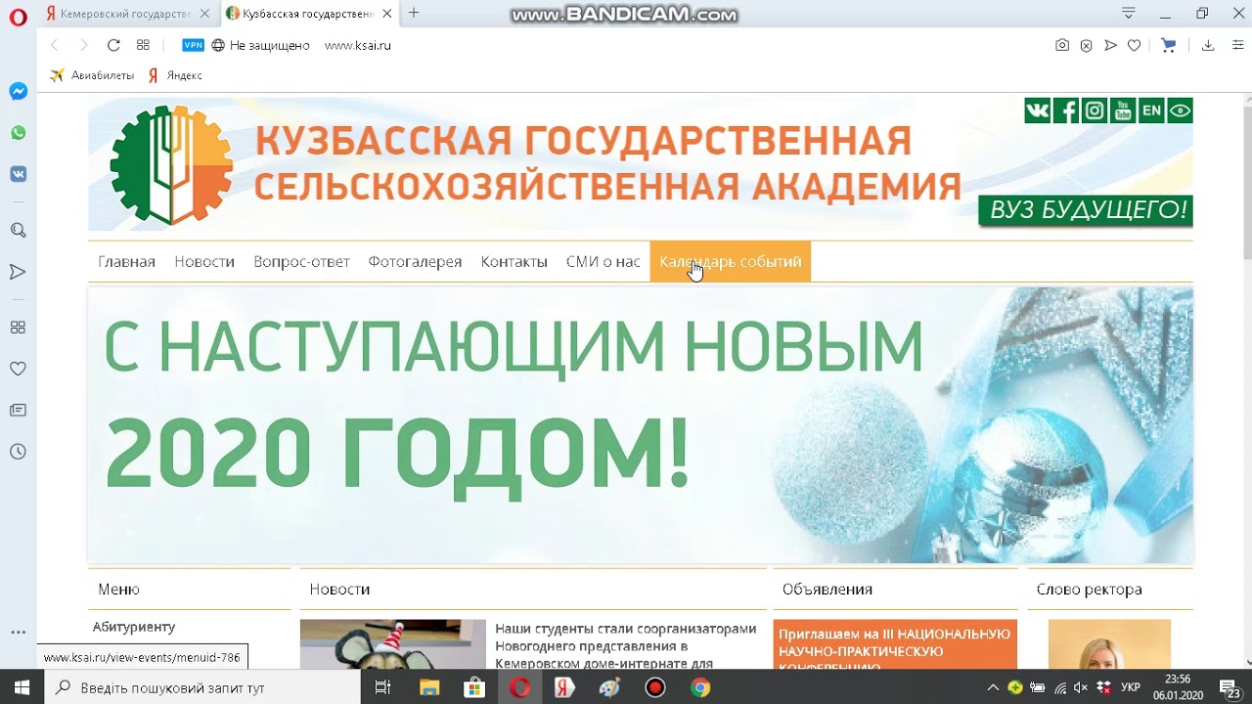
Task: Open bookmarks heart in the sidebar
Action: pos(18,369)
